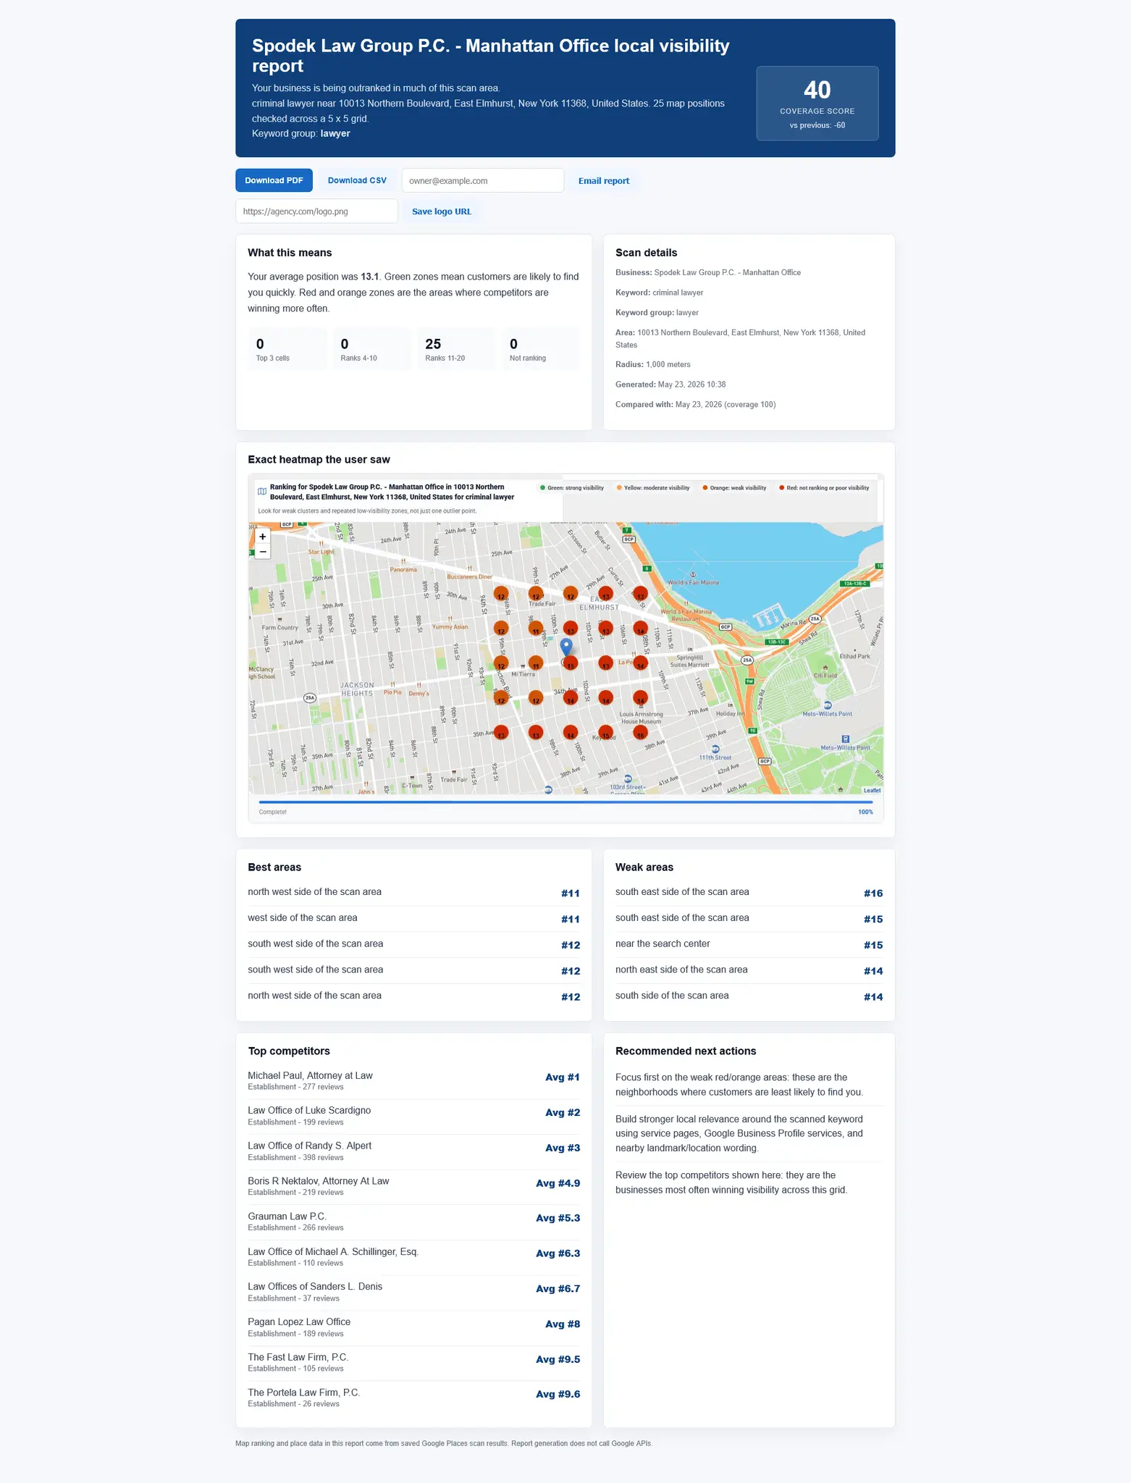Click the yellow moderate visibility legend dot

tap(619, 488)
